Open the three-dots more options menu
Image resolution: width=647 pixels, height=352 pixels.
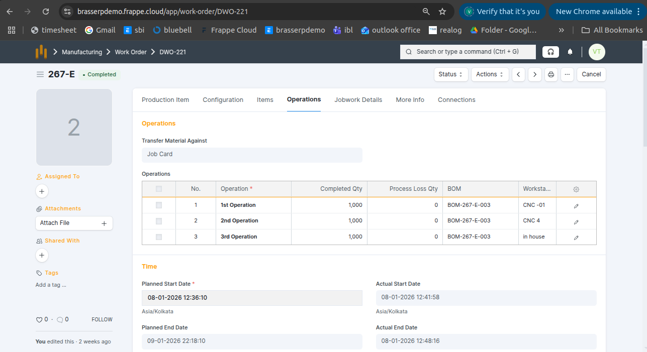pyautogui.click(x=567, y=74)
